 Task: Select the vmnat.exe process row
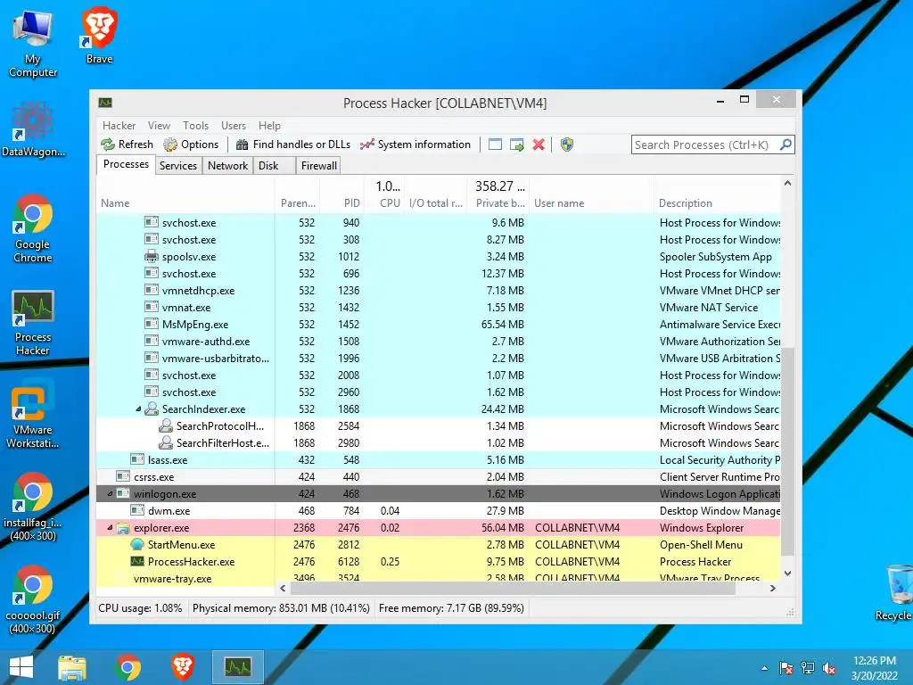(438, 308)
